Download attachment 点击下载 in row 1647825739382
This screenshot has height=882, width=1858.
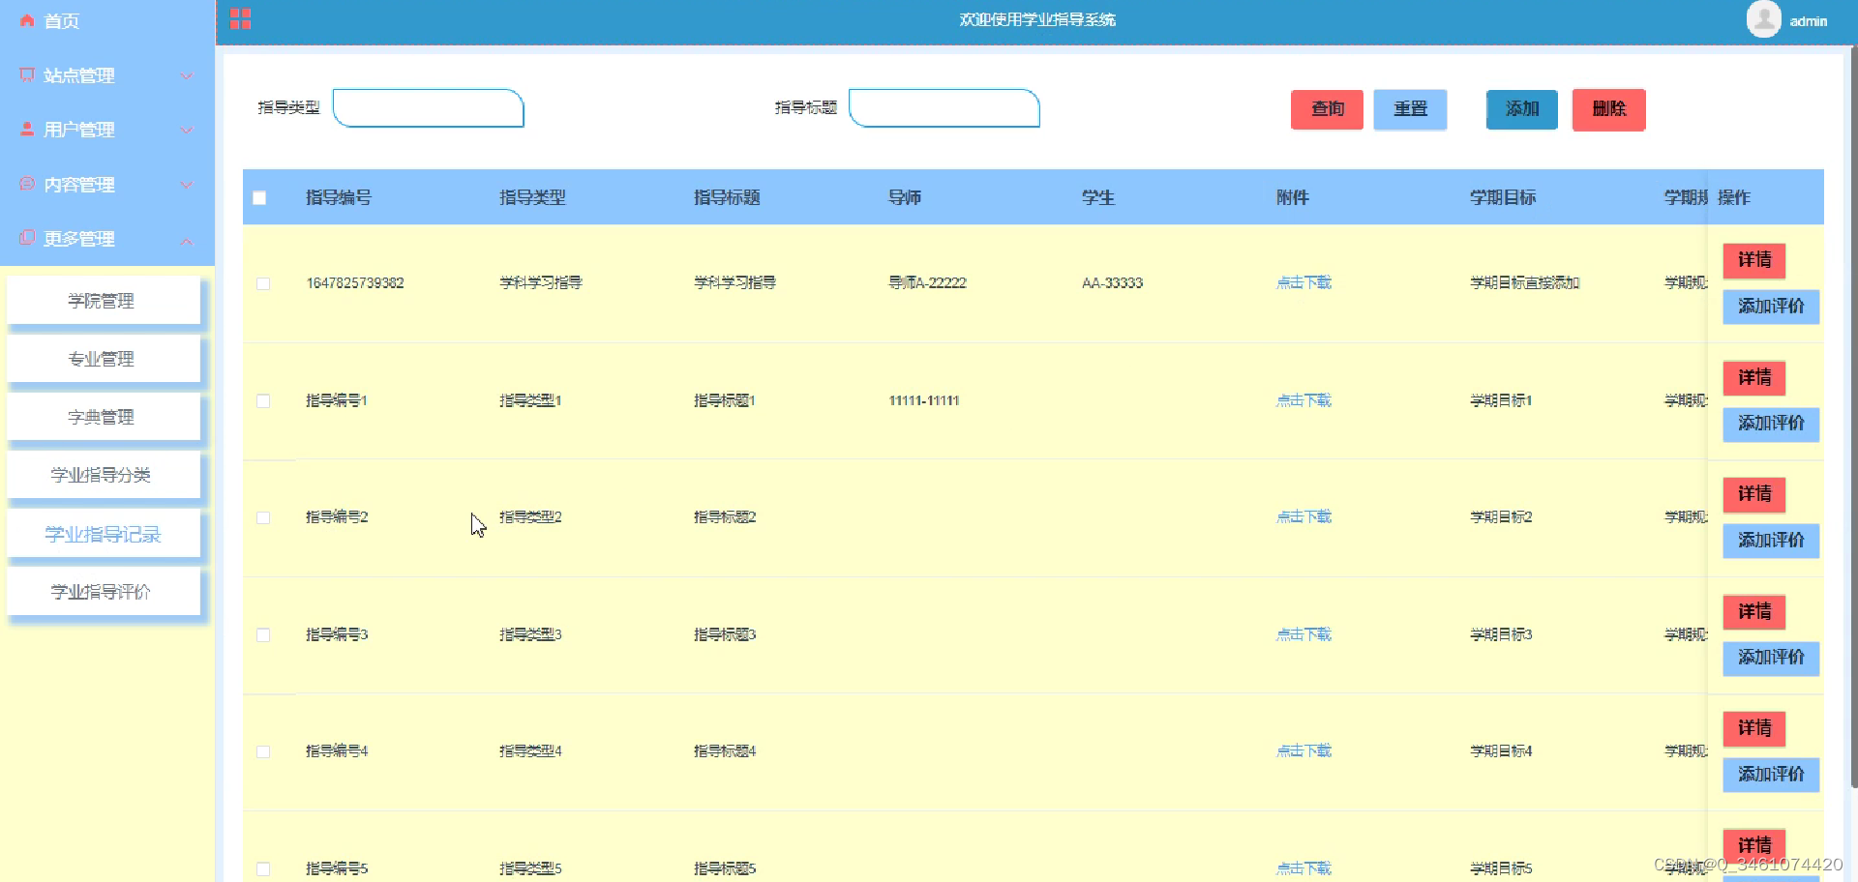[x=1304, y=283]
